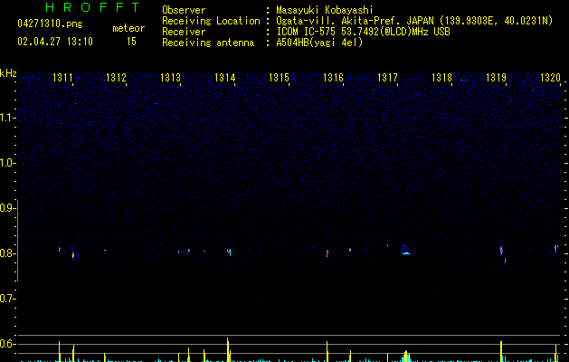Click the 1319 time marker

click(x=496, y=78)
